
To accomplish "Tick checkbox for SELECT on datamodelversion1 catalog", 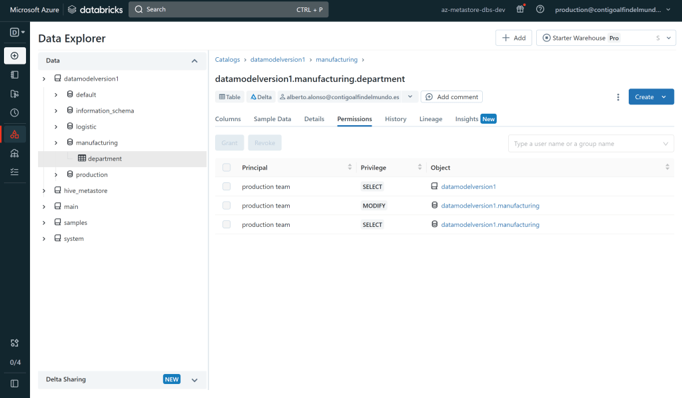I will (226, 187).
